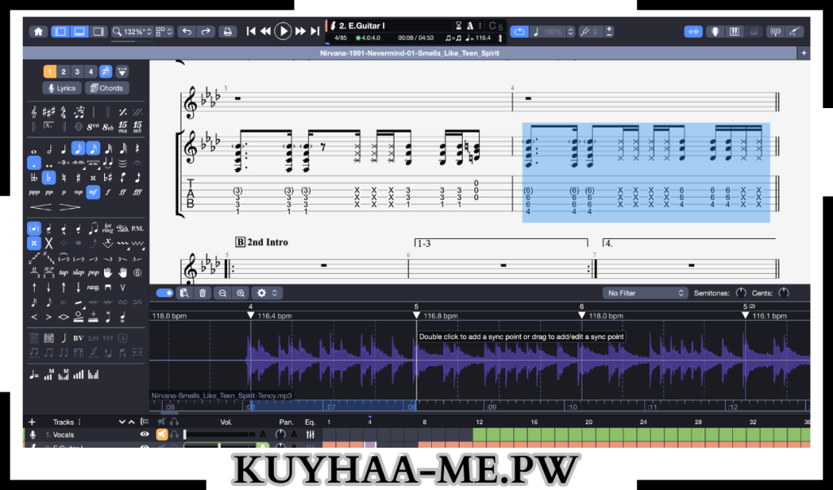Select the quarter note duration
Viewport: 833px width, 490px height.
[63, 149]
